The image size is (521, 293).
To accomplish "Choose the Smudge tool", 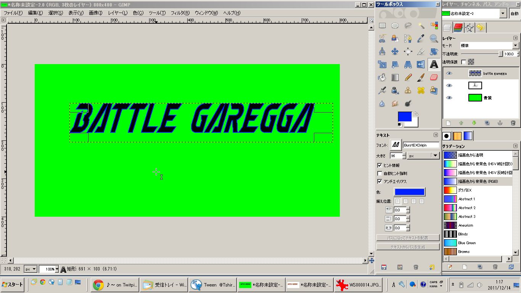I will (395, 103).
